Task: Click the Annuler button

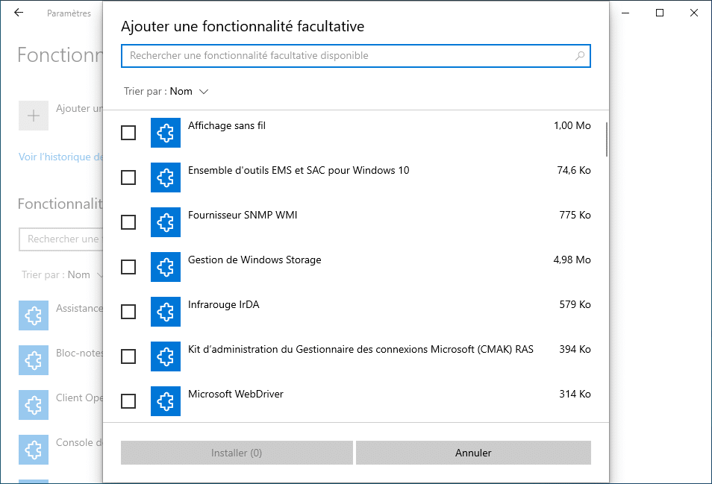Action: pyautogui.click(x=473, y=453)
